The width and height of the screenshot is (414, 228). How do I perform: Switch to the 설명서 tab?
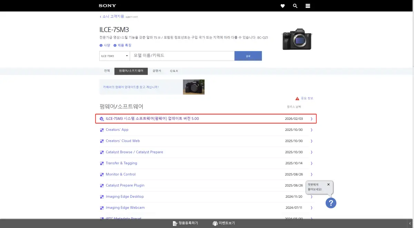click(157, 71)
